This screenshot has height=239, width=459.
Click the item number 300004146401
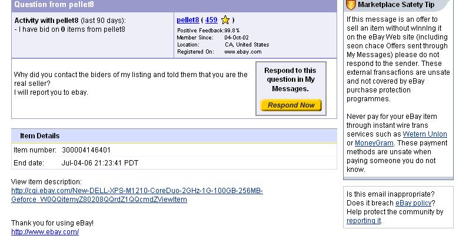86,150
